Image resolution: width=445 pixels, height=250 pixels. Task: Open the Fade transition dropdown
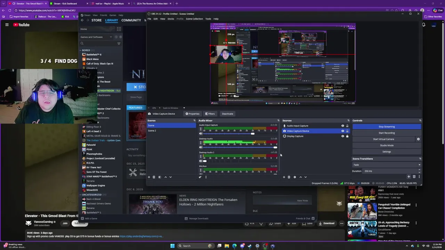pyautogui.click(x=387, y=165)
